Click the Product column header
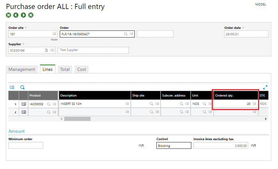The height and width of the screenshot is (169, 278). (43, 96)
